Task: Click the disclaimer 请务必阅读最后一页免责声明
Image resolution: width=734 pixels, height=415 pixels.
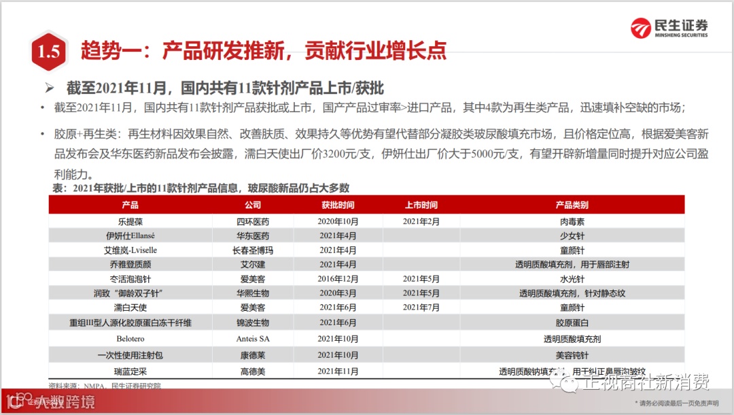Action: click(677, 403)
